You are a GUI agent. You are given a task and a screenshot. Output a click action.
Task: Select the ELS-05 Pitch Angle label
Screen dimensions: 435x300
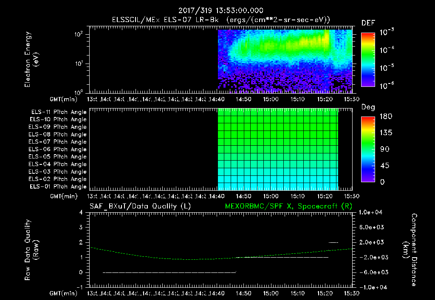pyautogui.click(x=57, y=157)
